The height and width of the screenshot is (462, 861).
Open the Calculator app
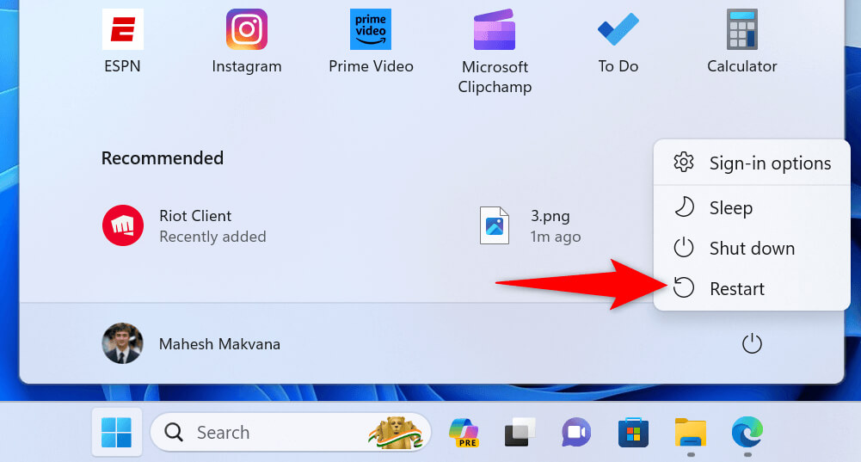point(741,40)
